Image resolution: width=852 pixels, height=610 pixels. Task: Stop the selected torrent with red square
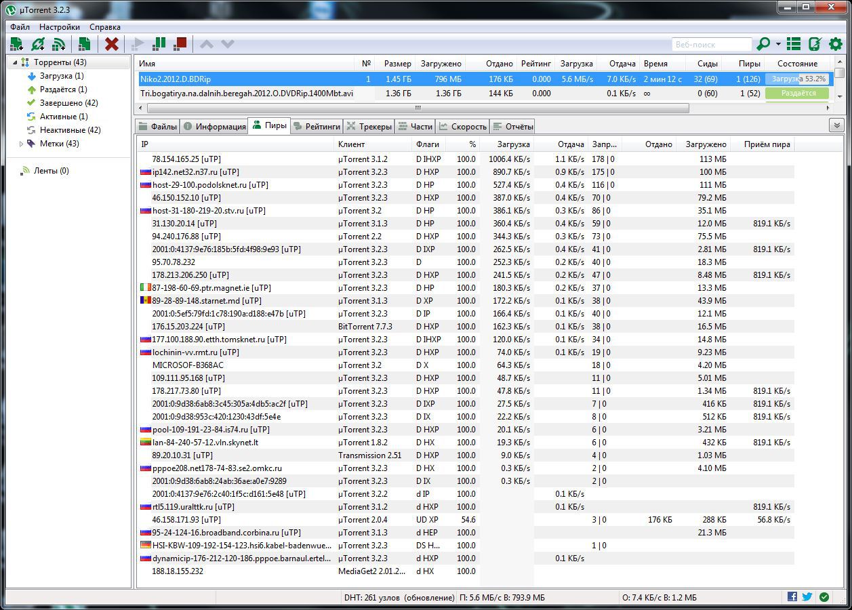point(180,44)
